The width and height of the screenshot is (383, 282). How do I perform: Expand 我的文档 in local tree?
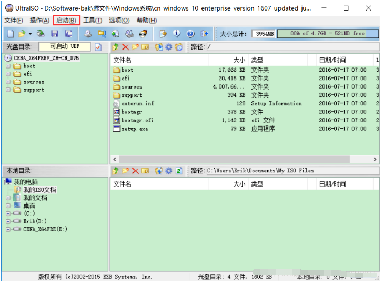8,198
